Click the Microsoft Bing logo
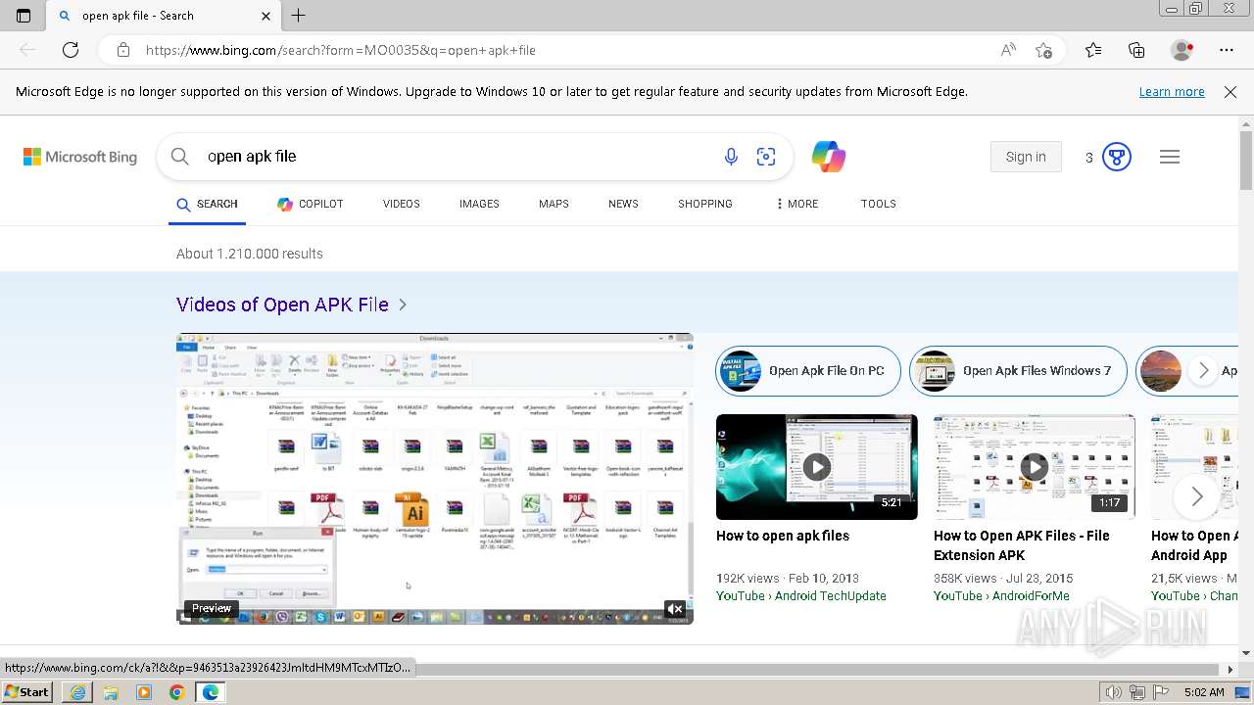1254x705 pixels. pos(80,157)
